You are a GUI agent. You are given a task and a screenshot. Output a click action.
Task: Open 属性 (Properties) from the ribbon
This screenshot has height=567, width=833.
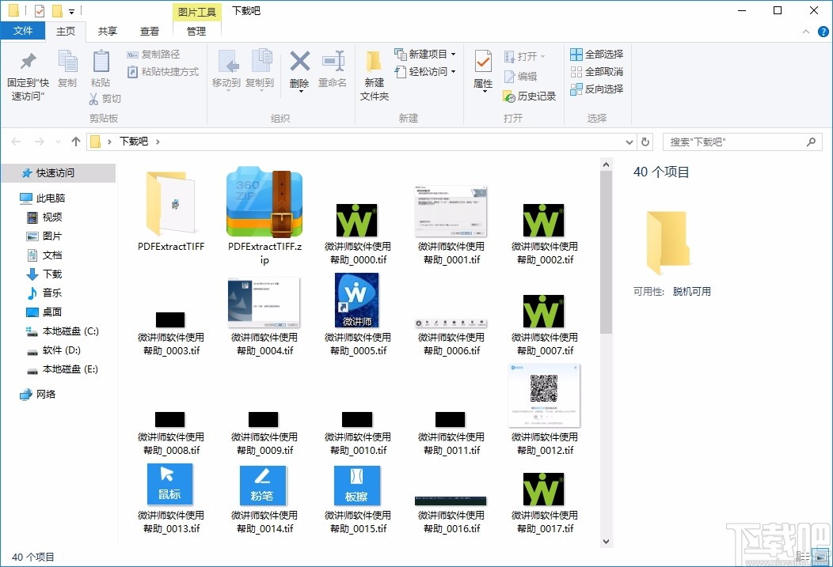coord(482,71)
